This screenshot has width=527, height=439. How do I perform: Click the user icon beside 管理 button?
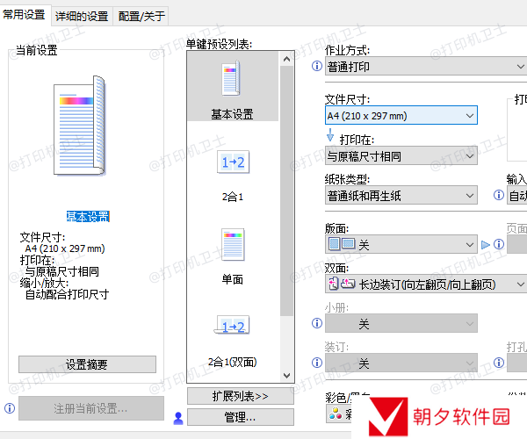(x=178, y=418)
